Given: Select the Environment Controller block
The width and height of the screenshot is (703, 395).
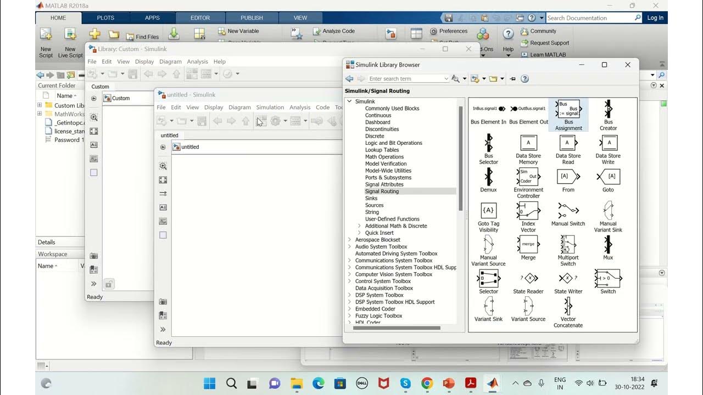Looking at the screenshot, I should point(528,183).
